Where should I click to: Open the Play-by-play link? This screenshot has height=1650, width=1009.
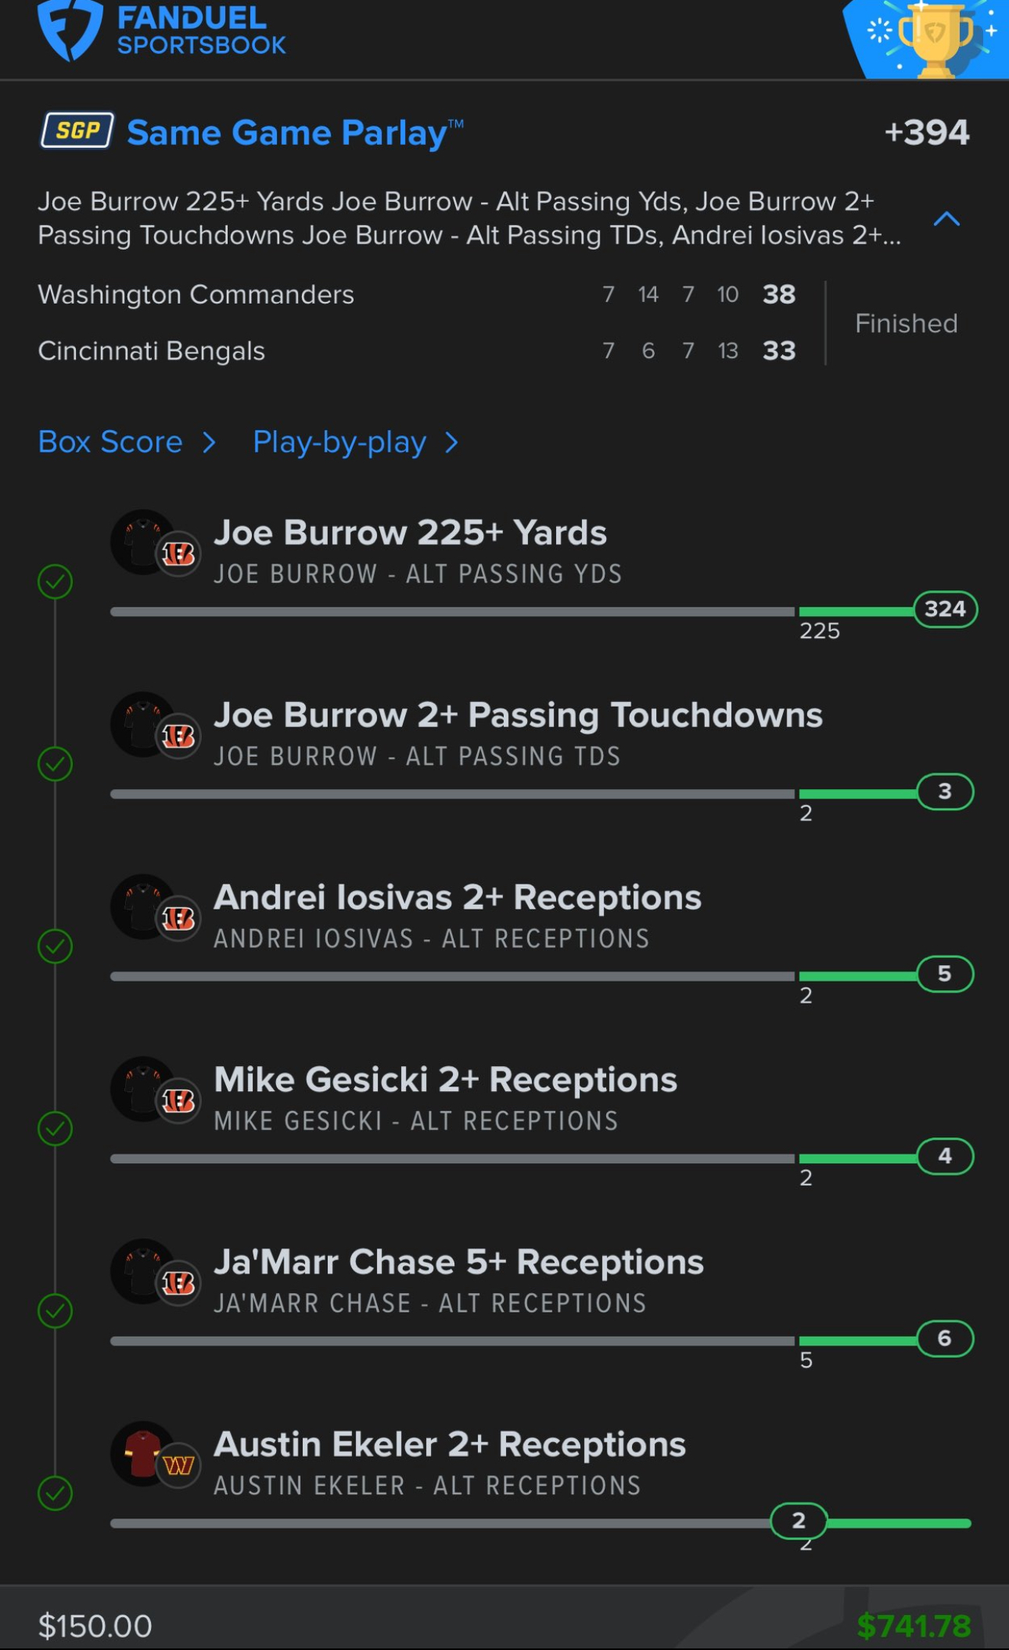(x=339, y=443)
